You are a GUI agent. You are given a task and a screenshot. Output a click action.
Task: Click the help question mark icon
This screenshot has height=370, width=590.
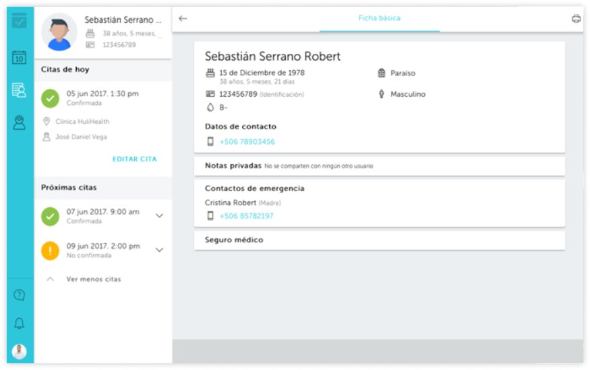coord(20,295)
